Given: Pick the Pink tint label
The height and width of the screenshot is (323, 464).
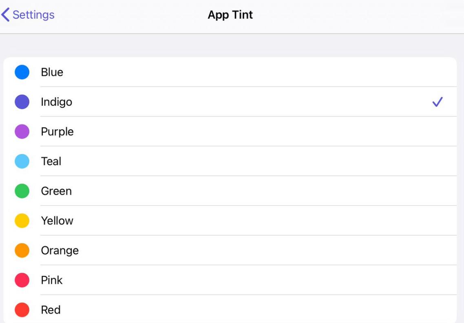Looking at the screenshot, I should point(52,280).
